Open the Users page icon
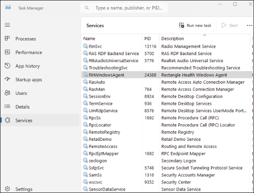The height and width of the screenshot is (193, 254). [7, 93]
